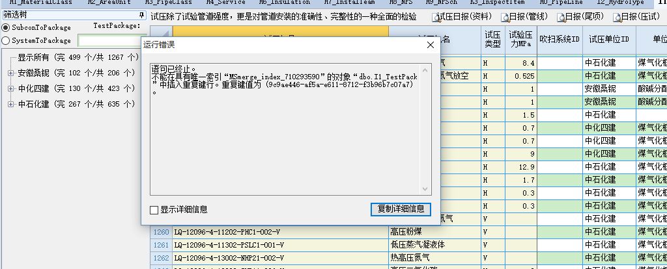Viewport: 667px width, 269px height.
Task: Enable the 显示详细信息 checkbox
Action: pyautogui.click(x=154, y=210)
